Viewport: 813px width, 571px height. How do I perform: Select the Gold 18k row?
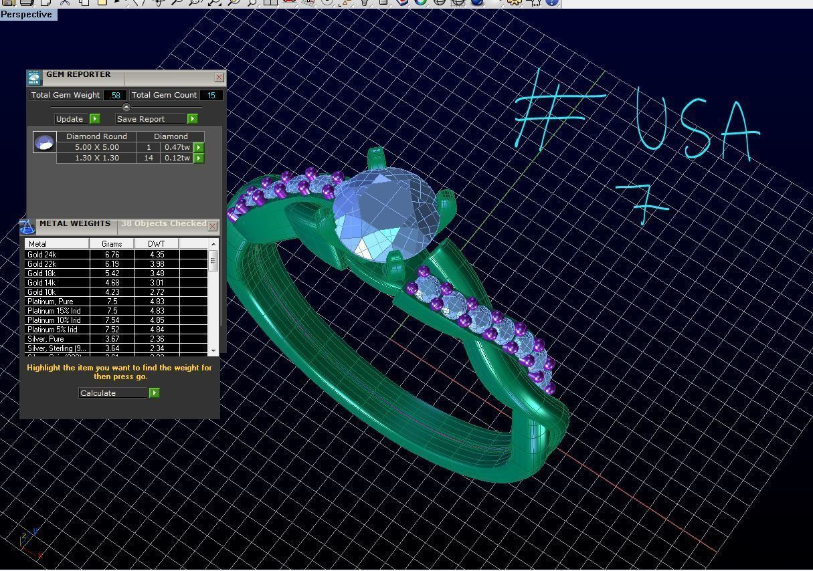pyautogui.click(x=116, y=273)
